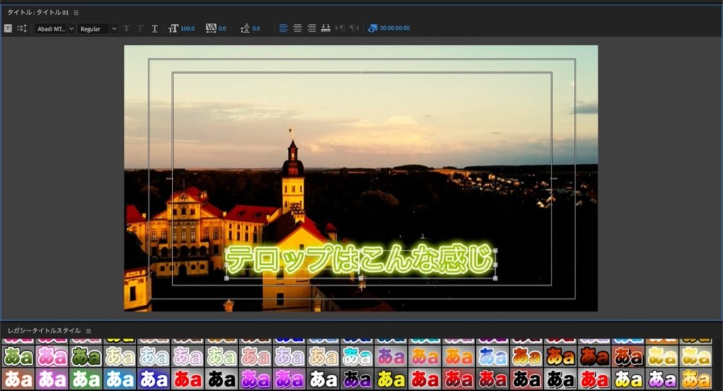
Task: Click the New Title Based on Current Title icon
Action: click(x=8, y=29)
